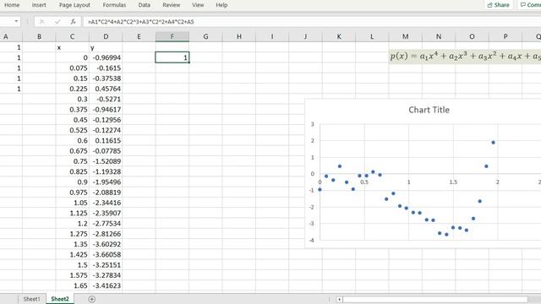Open the View ribbon tab
541x304 pixels.
pos(198,5)
